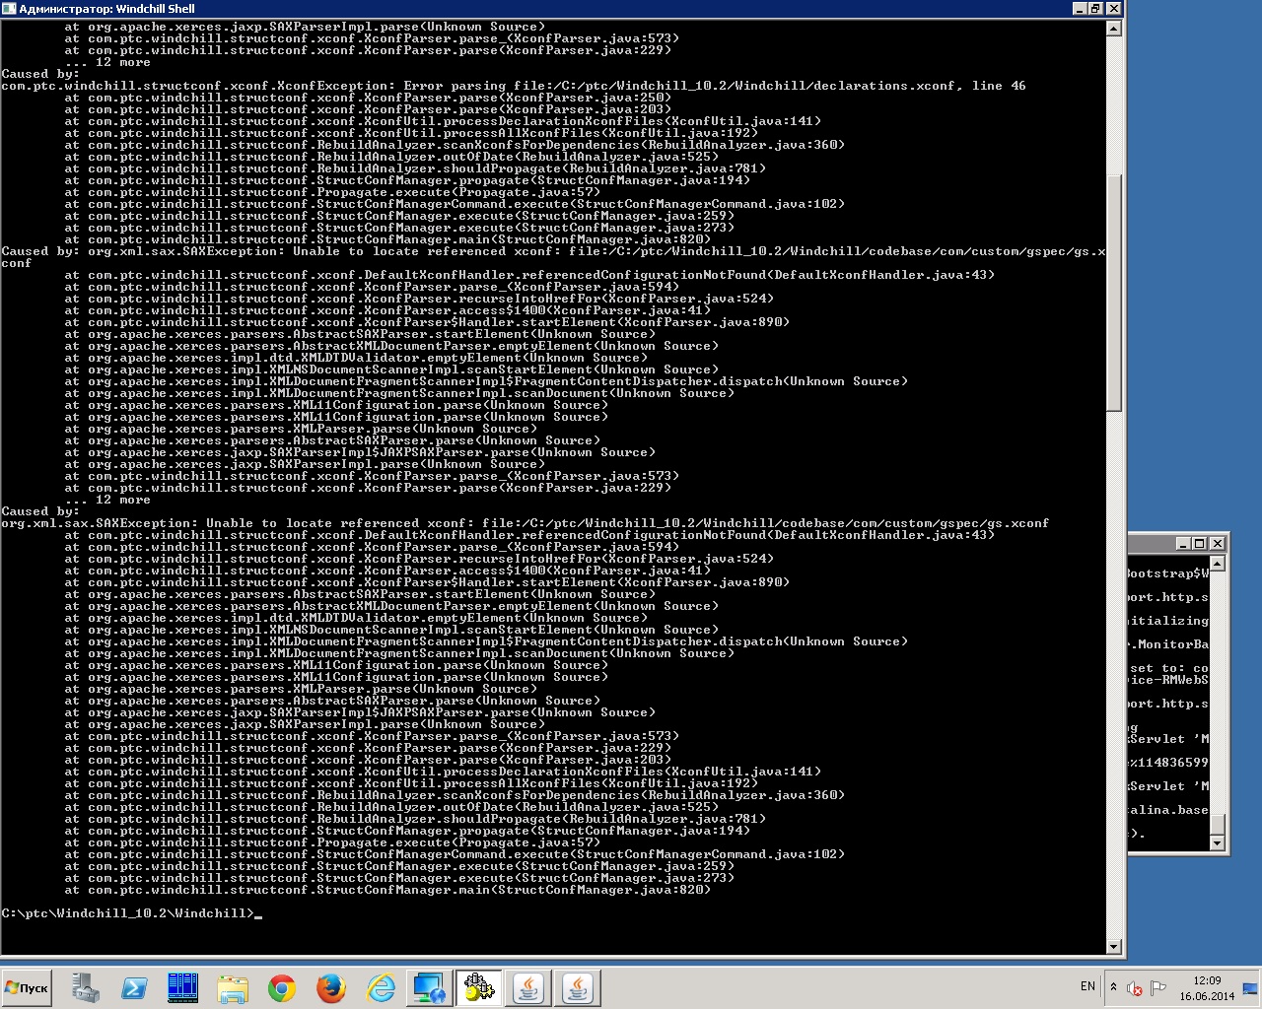Screen dimensions: 1262x1009
Task: Click "ootstrap$W" in the background console
Action: 1168,573
